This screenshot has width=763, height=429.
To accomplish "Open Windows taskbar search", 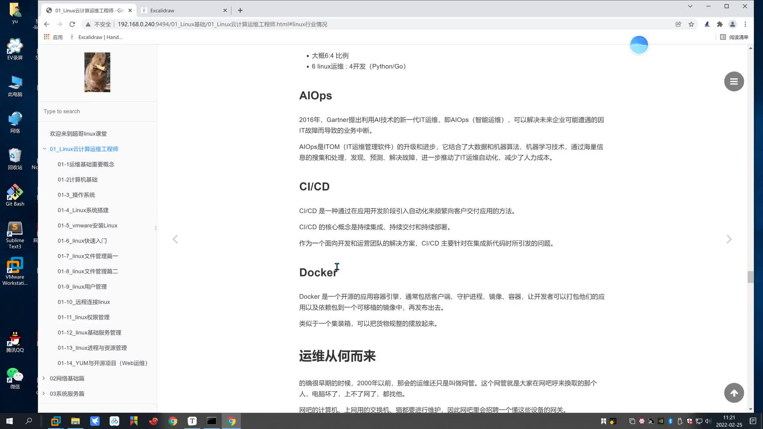I will coord(29,421).
